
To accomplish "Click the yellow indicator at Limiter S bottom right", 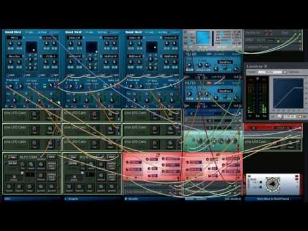I will pos(300,117).
